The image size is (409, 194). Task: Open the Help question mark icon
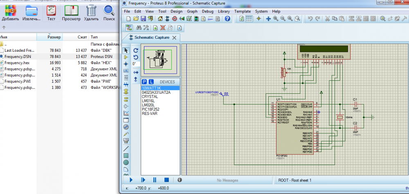point(227,19)
